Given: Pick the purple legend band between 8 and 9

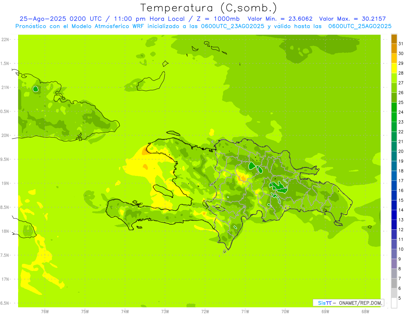Looking at the screenshot, I should coord(394,264).
